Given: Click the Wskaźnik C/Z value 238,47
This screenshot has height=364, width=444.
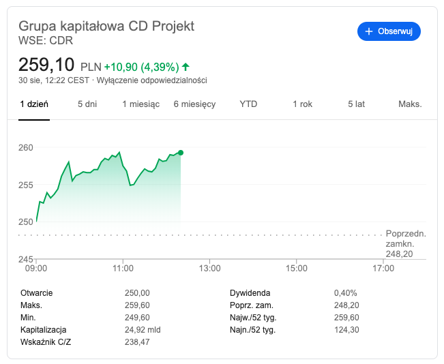Looking at the screenshot, I should click(137, 342).
